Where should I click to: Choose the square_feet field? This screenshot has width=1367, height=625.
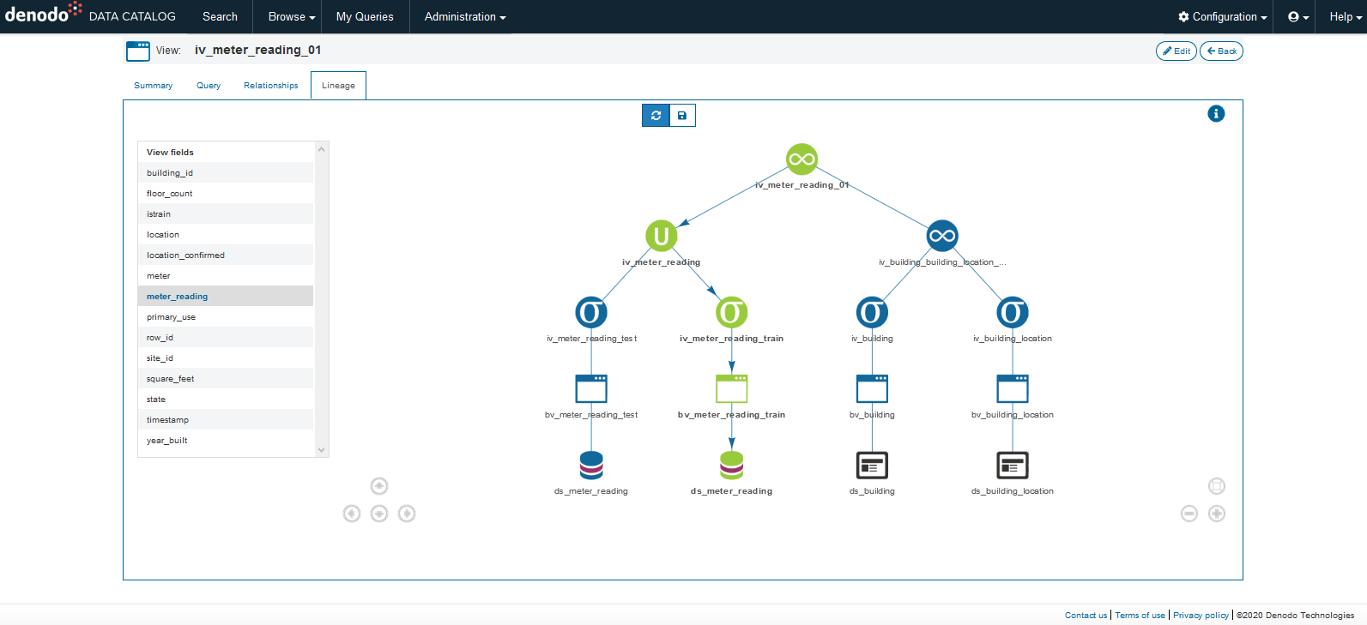tap(226, 378)
